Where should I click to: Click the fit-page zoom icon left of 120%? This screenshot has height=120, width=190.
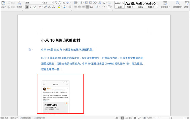pos(145,118)
